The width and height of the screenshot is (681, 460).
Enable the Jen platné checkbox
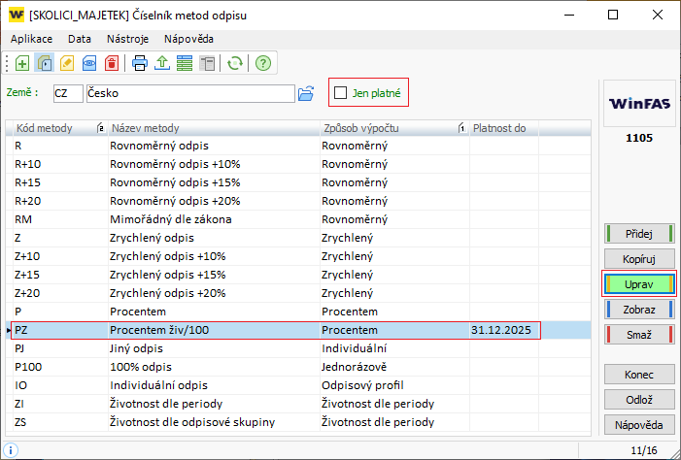(340, 93)
